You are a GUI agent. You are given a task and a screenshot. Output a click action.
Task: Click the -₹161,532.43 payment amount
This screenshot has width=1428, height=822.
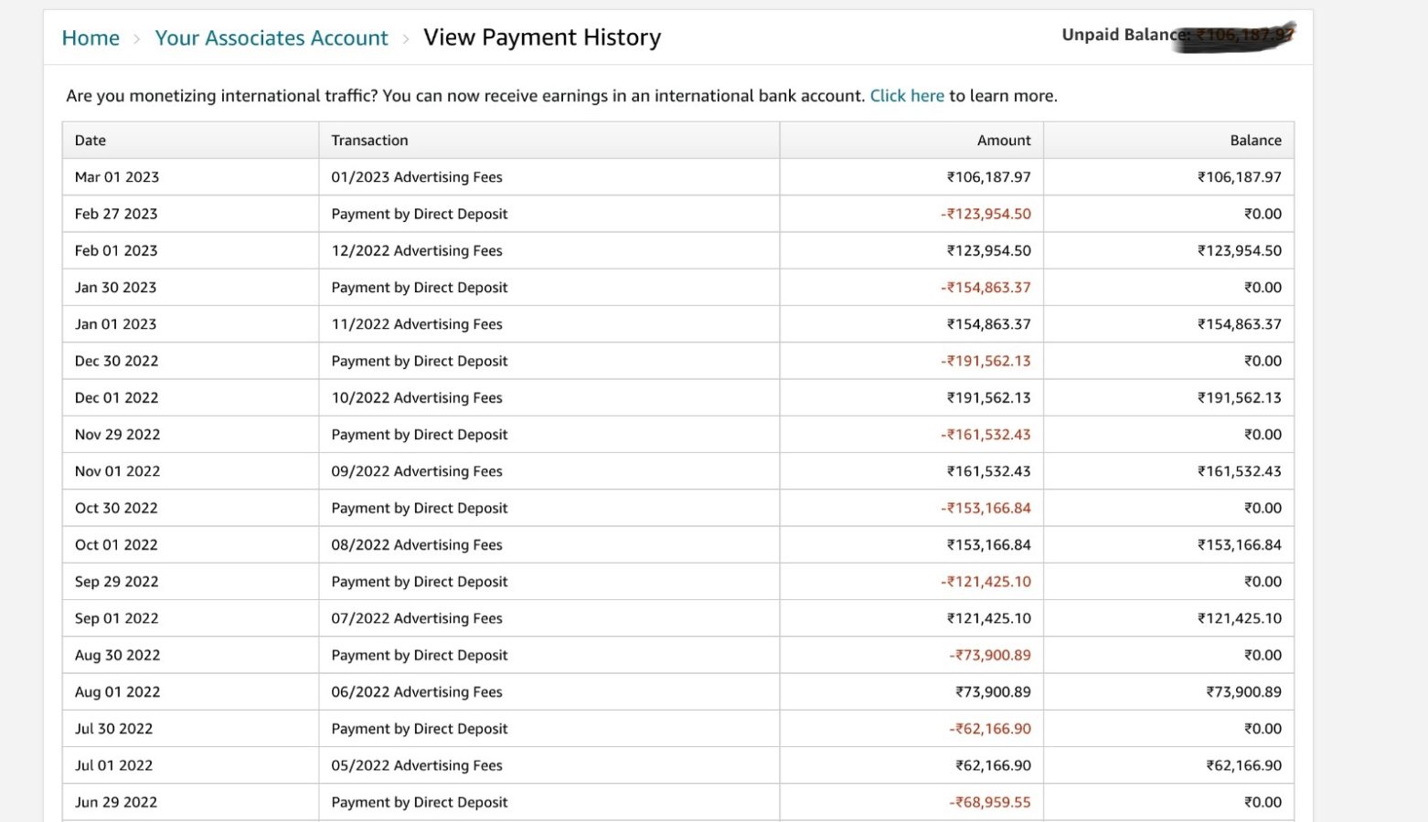[x=986, y=435]
